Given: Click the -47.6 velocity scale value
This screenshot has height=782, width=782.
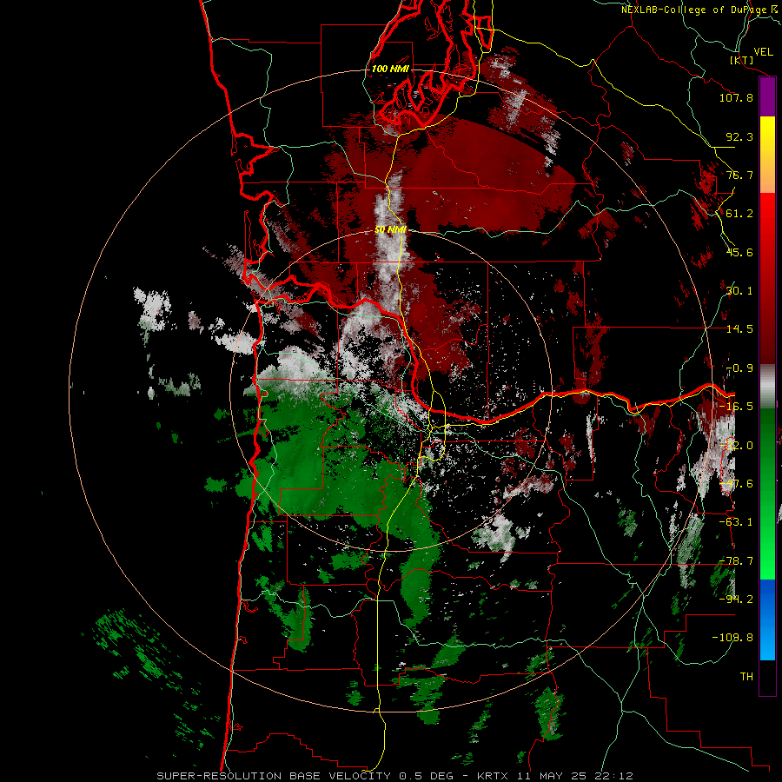Looking at the screenshot, I should 736,484.
